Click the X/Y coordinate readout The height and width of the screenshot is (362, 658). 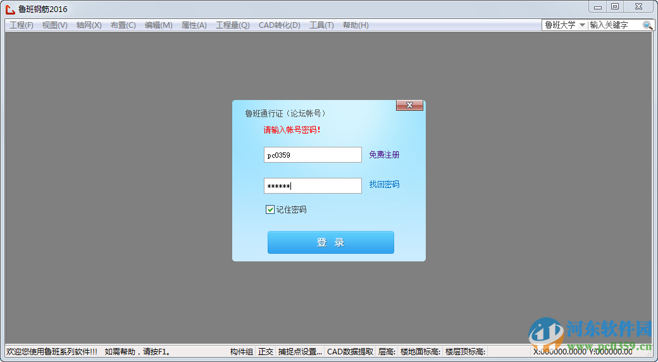point(583,352)
